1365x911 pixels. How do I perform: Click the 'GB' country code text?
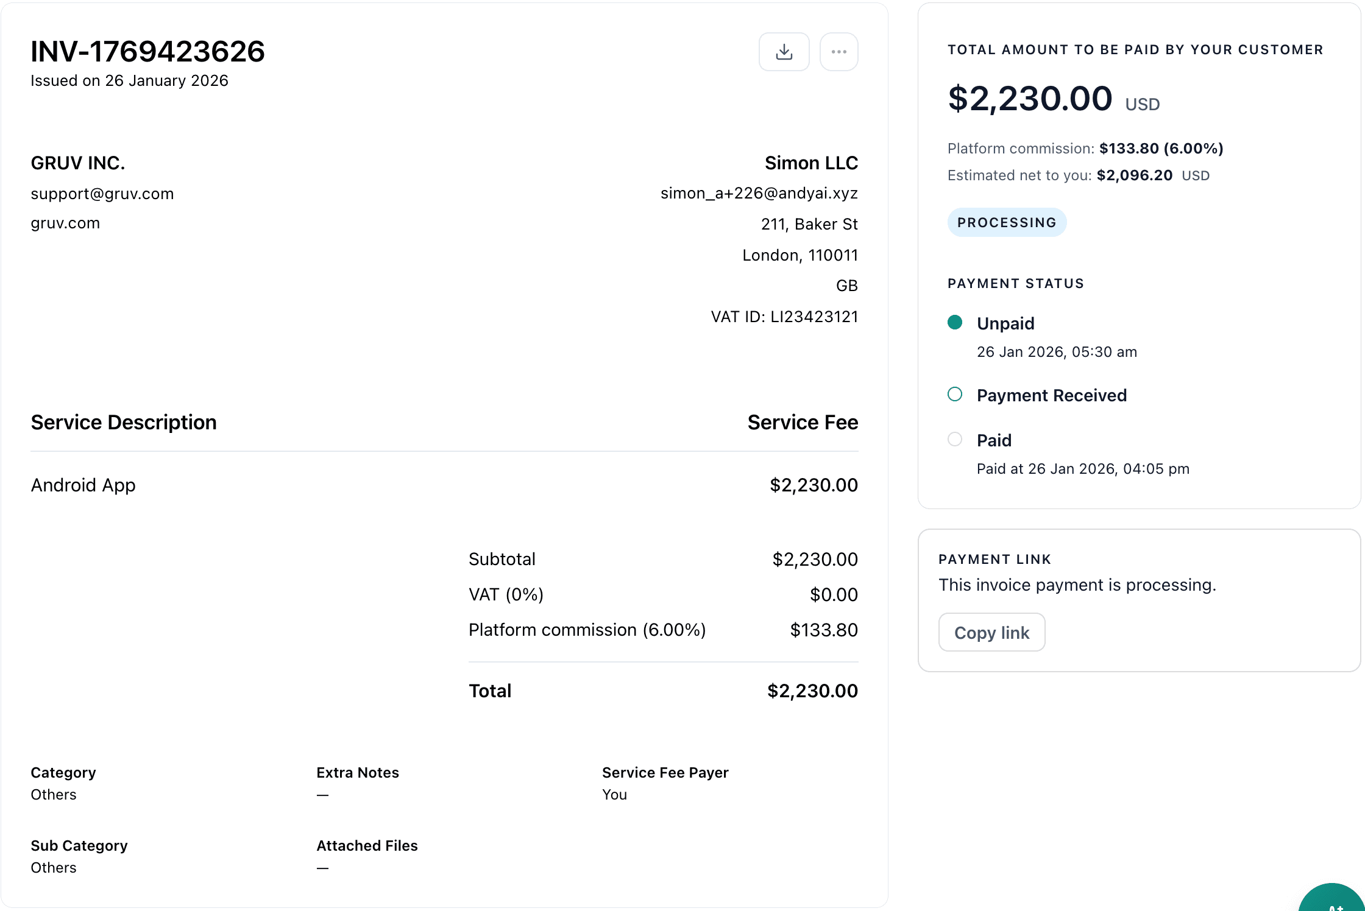[846, 286]
